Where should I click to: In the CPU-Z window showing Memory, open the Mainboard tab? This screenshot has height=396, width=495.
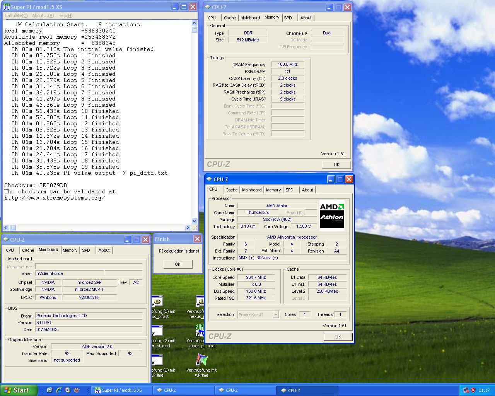click(x=250, y=18)
